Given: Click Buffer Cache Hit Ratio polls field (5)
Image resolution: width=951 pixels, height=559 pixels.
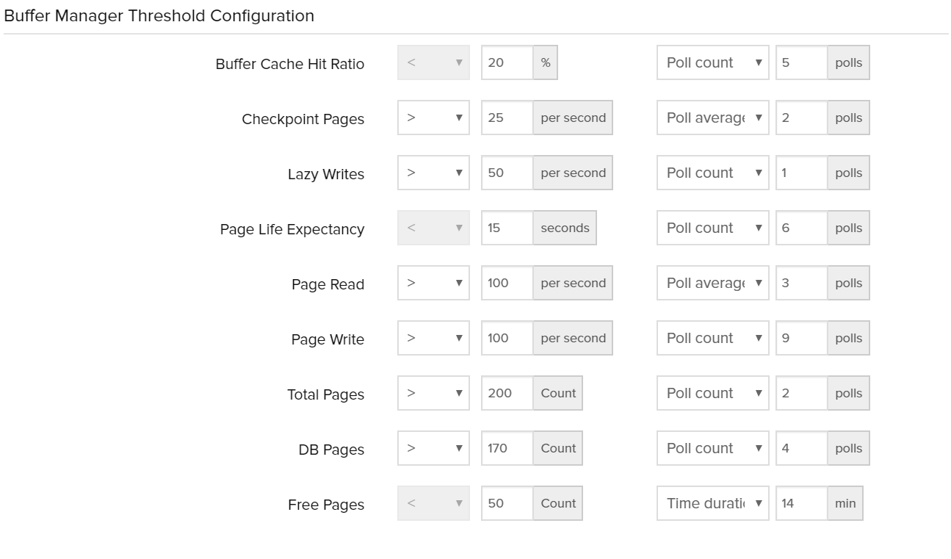Looking at the screenshot, I should (802, 62).
